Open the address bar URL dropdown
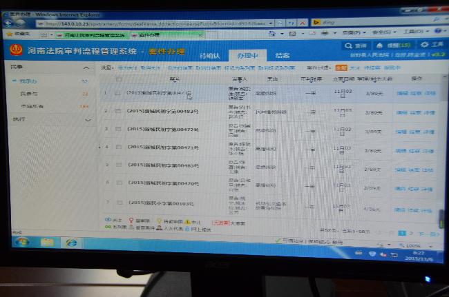The image size is (449, 297). coord(271,23)
